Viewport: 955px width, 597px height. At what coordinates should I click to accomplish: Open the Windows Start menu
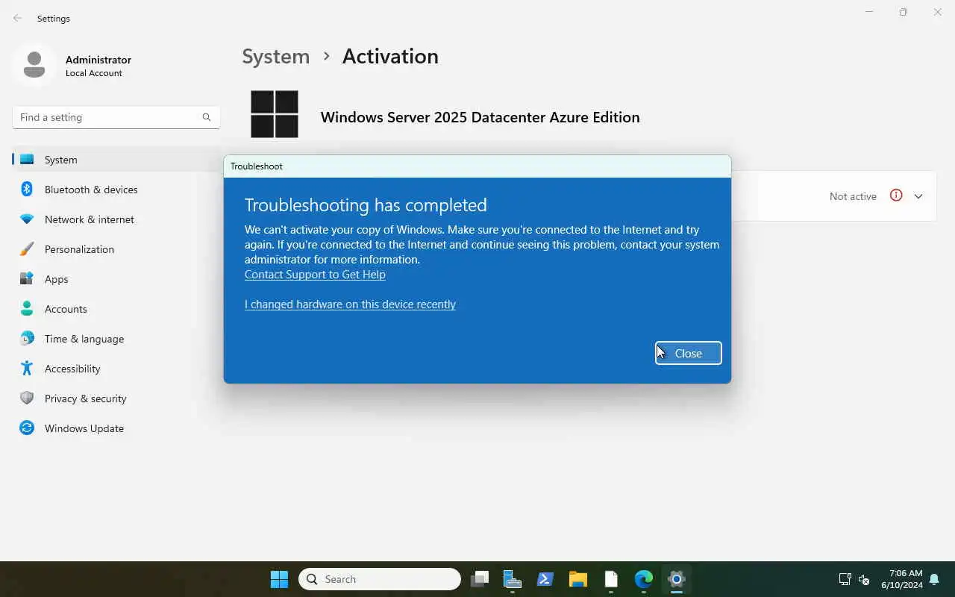click(x=279, y=579)
